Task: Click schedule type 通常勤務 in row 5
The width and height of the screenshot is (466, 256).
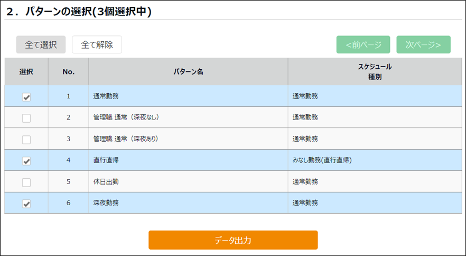Action: (305, 181)
